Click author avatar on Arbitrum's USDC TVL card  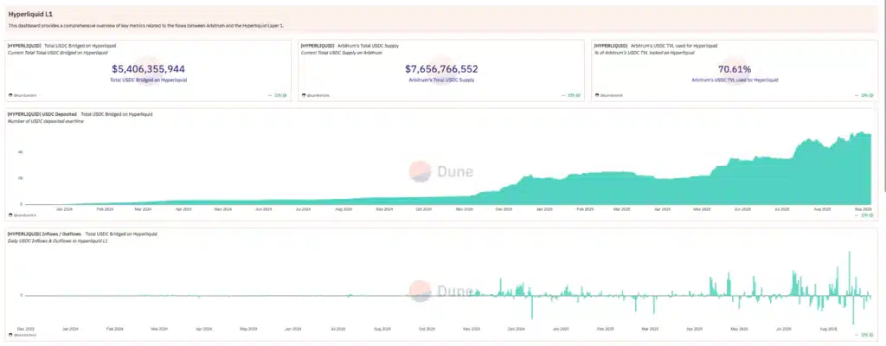pyautogui.click(x=594, y=94)
